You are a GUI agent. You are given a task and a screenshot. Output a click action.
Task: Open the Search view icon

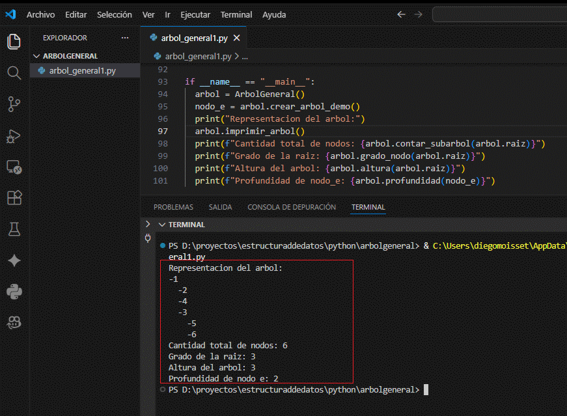click(x=14, y=72)
